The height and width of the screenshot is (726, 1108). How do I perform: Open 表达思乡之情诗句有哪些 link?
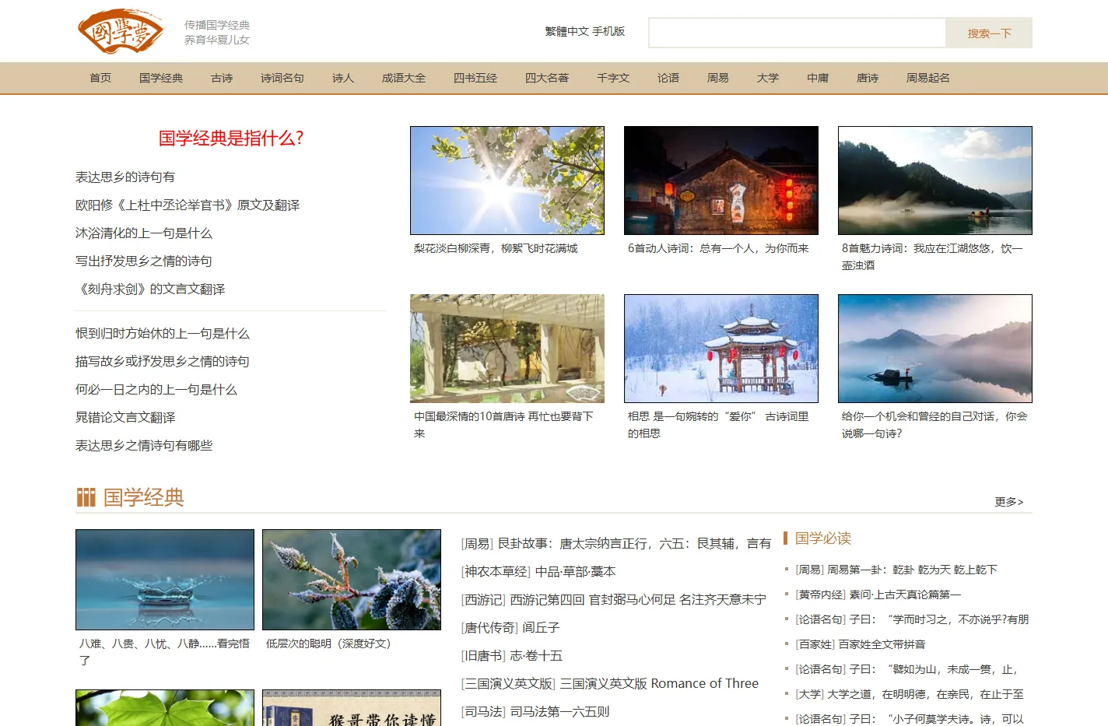click(144, 446)
